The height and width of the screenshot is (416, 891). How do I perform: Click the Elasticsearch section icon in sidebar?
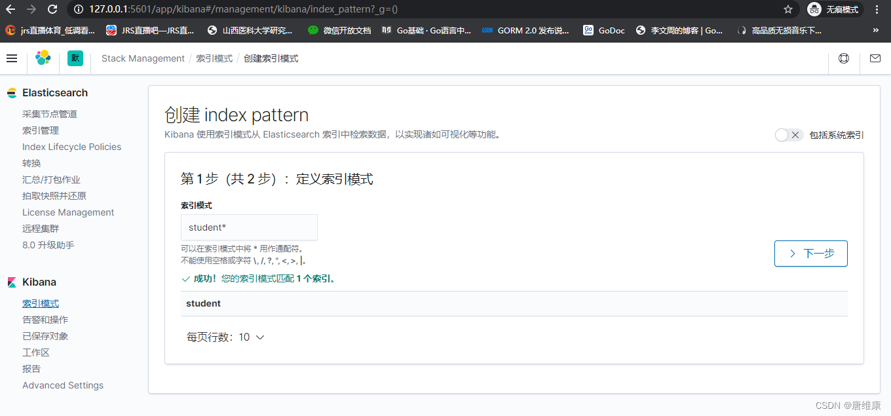tap(11, 92)
